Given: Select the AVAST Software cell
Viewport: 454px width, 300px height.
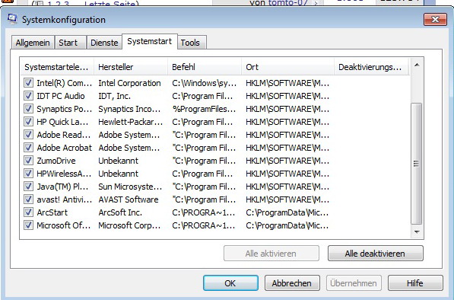Looking at the screenshot, I should pyautogui.click(x=129, y=199).
